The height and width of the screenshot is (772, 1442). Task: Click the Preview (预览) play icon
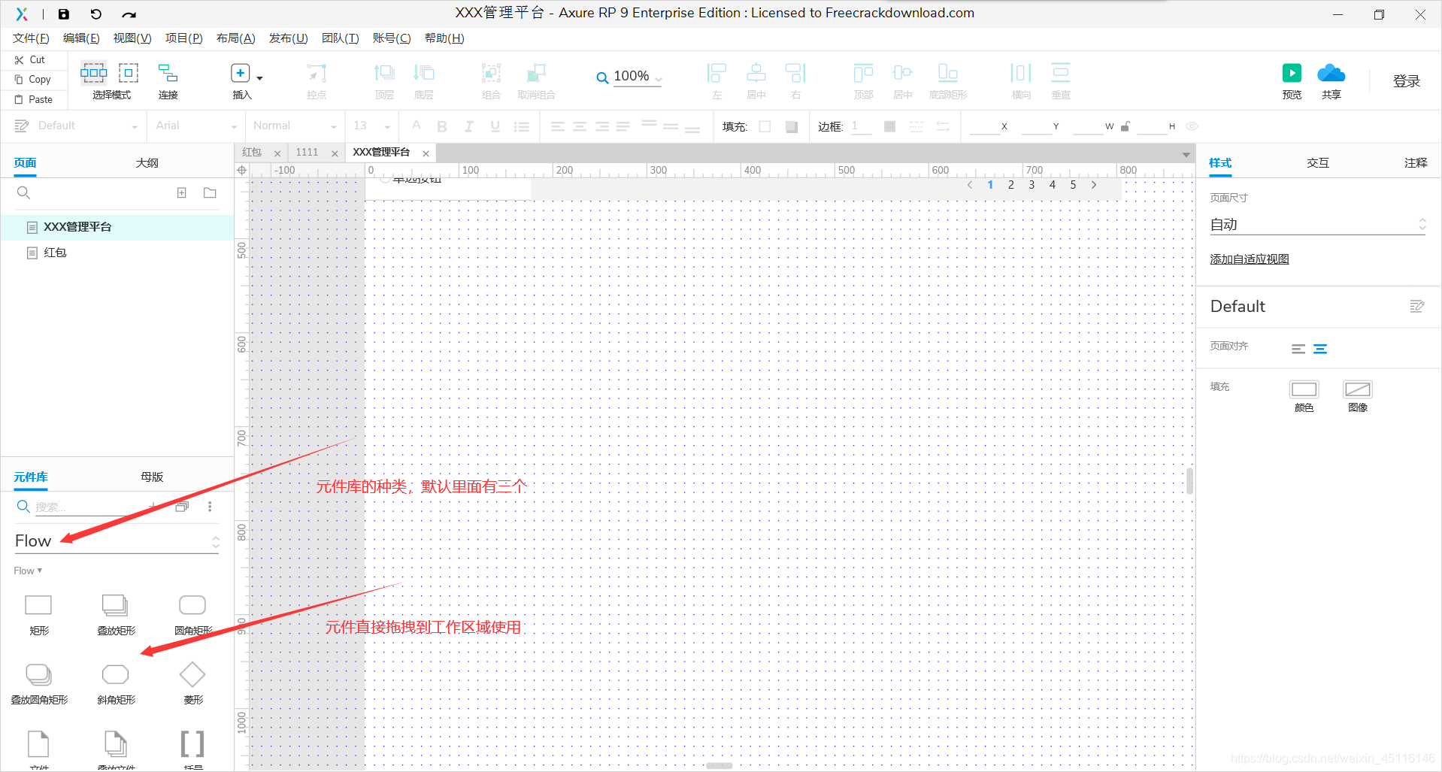coord(1292,73)
